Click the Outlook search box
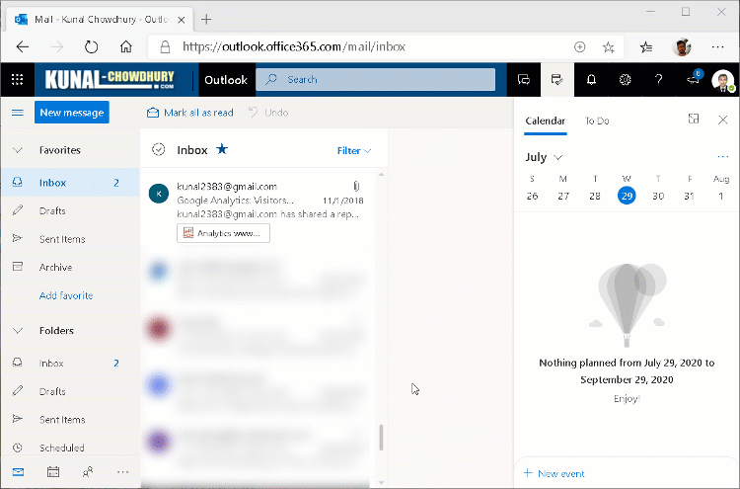This screenshot has width=740, height=489. point(376,79)
